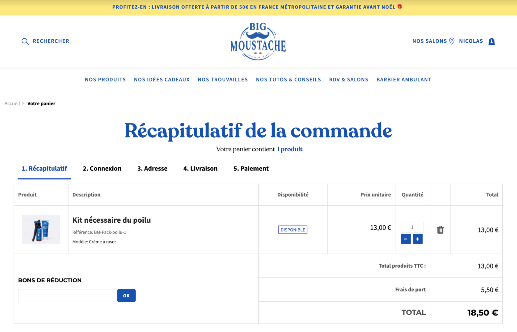Image resolution: width=517 pixels, height=332 pixels.
Task: Click the salon location pin icon
Action: tap(452, 41)
